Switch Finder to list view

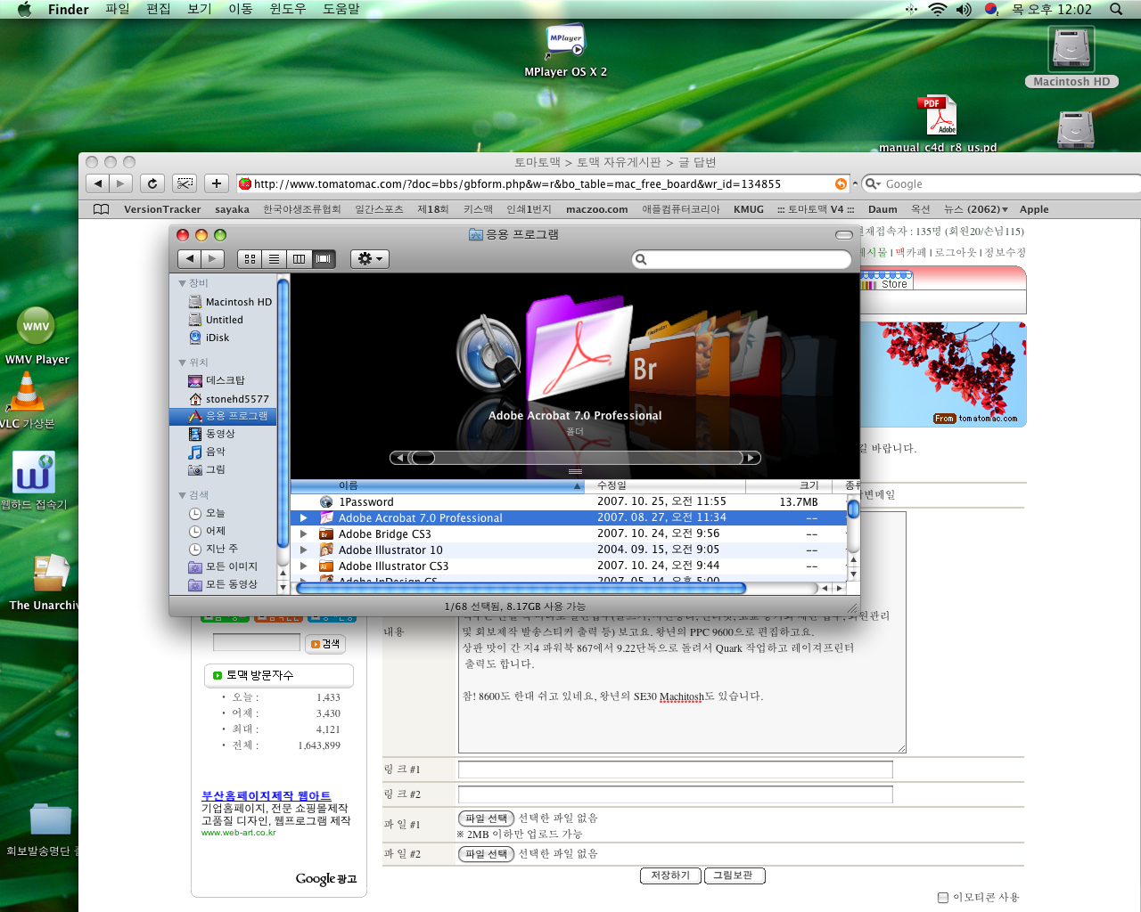(x=275, y=259)
